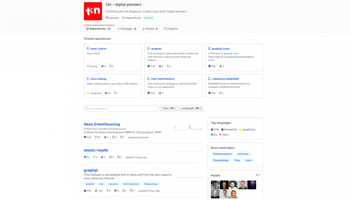Filter by PHP in Top languages

[215, 129]
